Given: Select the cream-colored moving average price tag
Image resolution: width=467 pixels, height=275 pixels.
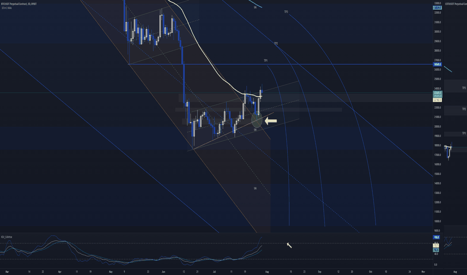Looking at the screenshot, I should (x=437, y=100).
